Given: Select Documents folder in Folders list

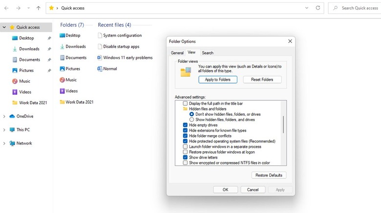Looking at the screenshot, I should click(x=73, y=57).
